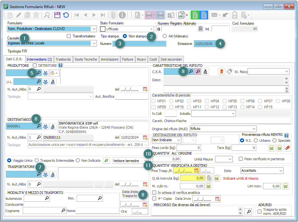The image size is (298, 222).
Task: Click the red eraser icon beside Tara
Action: (288, 148)
